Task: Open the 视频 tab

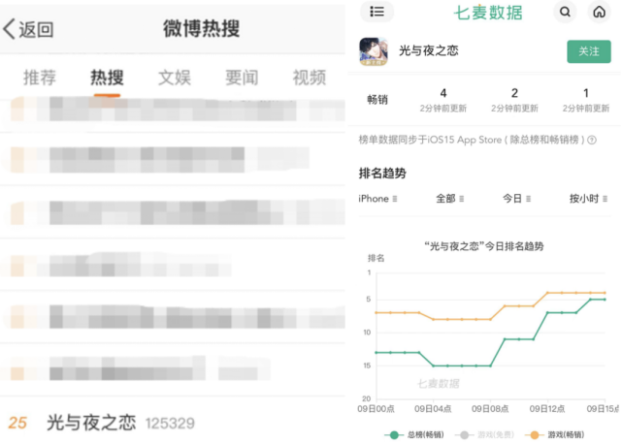Action: click(310, 78)
